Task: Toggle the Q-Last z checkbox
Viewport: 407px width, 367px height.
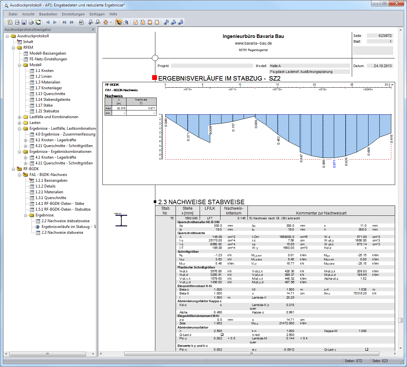Action: click(x=222, y=335)
